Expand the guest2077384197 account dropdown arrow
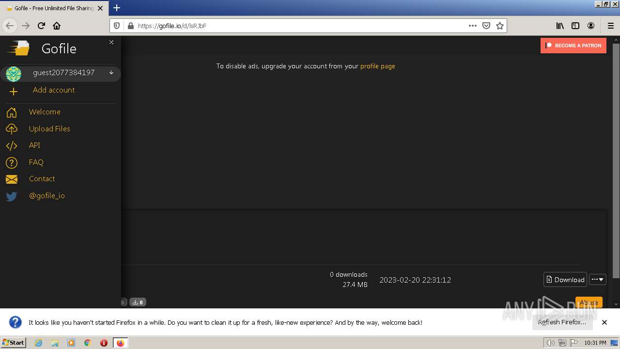The image size is (620, 349). click(x=111, y=73)
